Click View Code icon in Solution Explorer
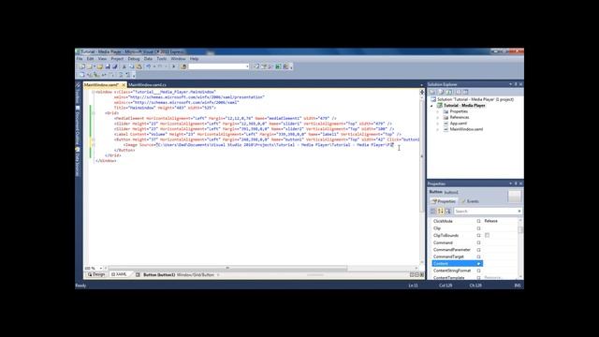599x337 pixels. 458,92
